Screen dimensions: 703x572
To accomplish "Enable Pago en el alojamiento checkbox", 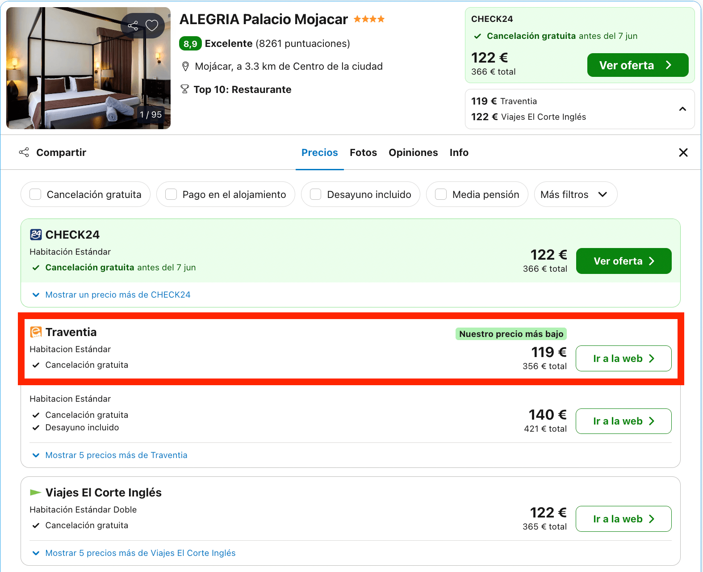I will (x=171, y=194).
